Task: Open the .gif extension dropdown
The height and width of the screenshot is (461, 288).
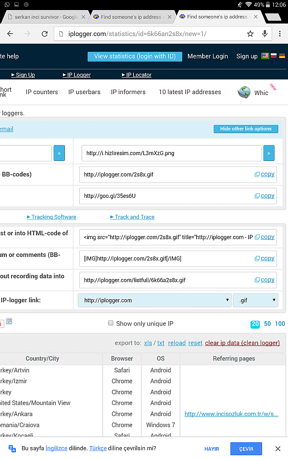Action: coord(255,300)
